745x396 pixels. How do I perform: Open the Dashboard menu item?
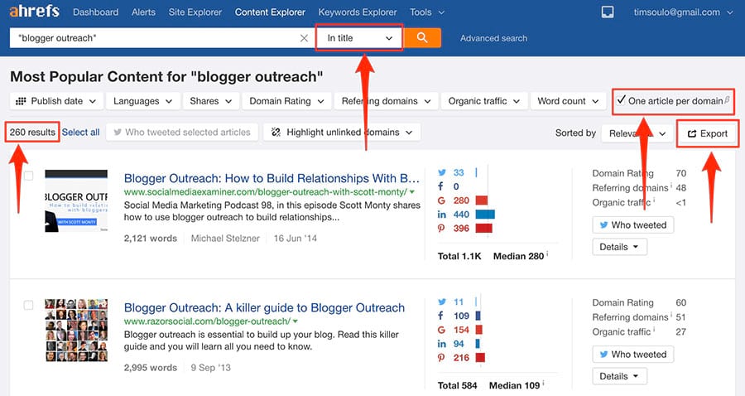pos(95,12)
